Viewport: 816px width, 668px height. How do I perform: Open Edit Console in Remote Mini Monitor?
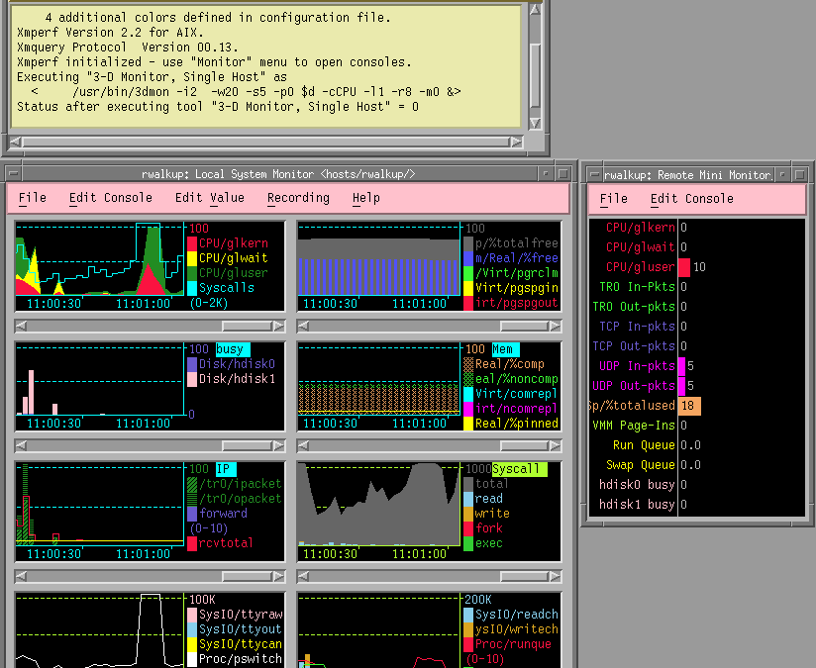coord(691,198)
